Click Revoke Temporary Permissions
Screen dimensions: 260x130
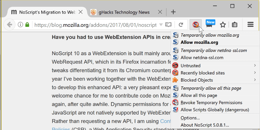[215, 103]
